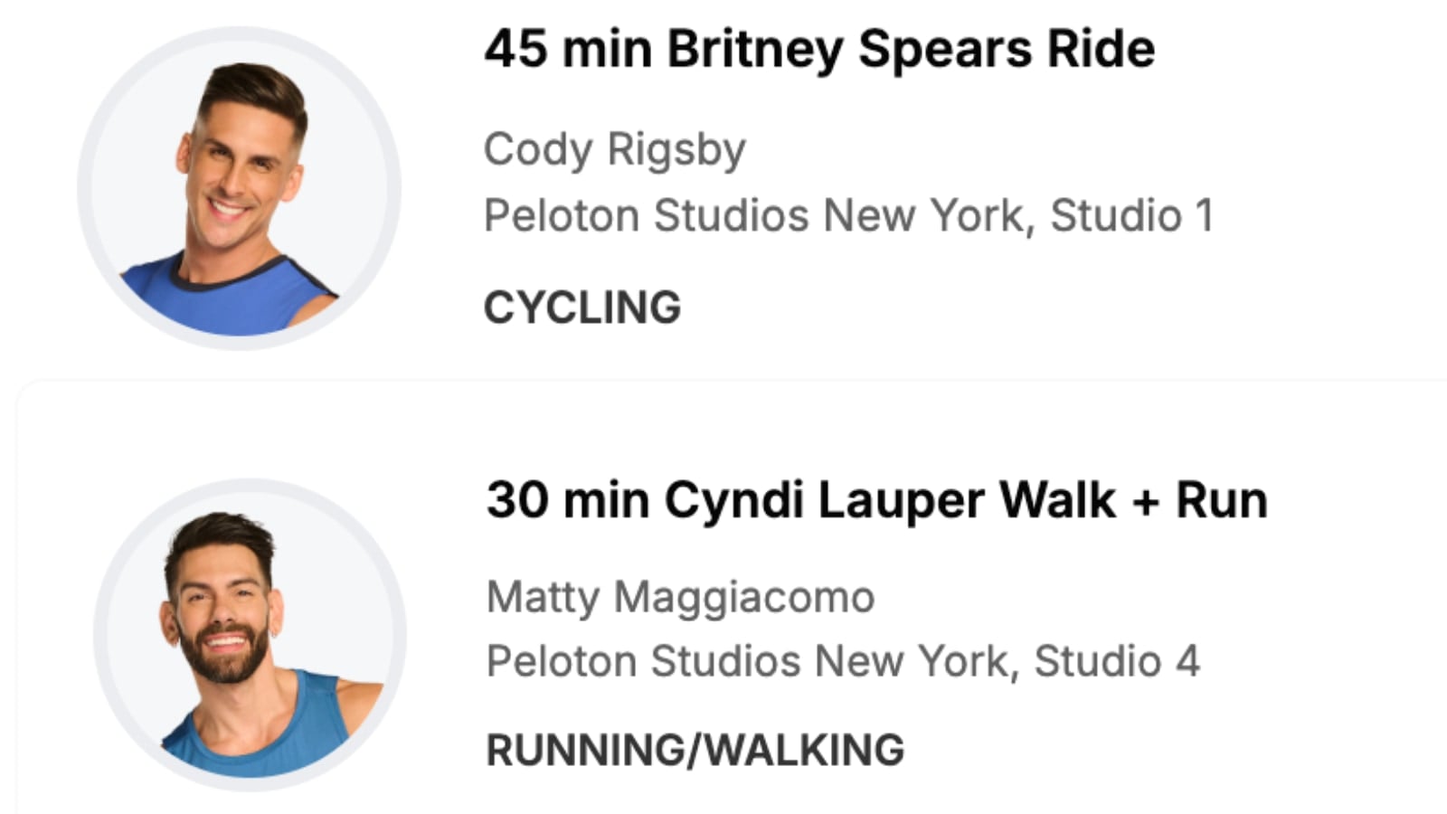Click the "45 min" duration in the Britney Spears title
Viewport: 1447px width, 814px height.
click(567, 49)
